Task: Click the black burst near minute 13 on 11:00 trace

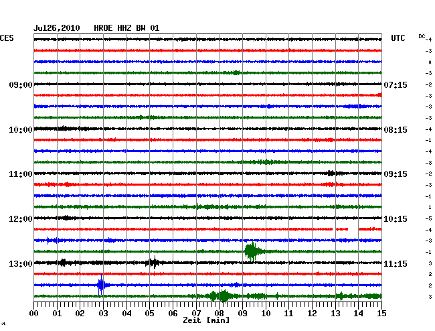Action: 332,174
